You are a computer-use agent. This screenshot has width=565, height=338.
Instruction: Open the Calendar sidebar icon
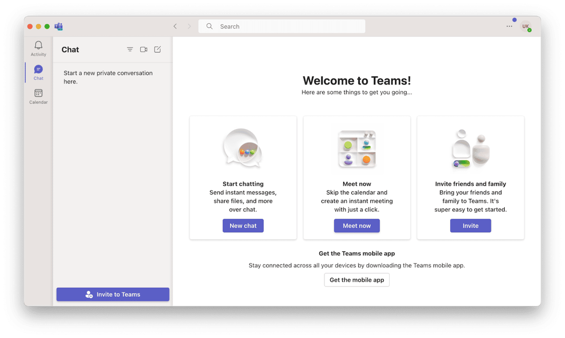tap(39, 94)
